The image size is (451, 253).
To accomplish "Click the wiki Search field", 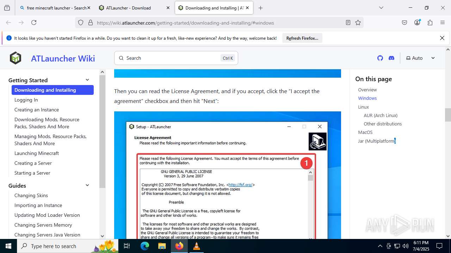I will [176, 58].
